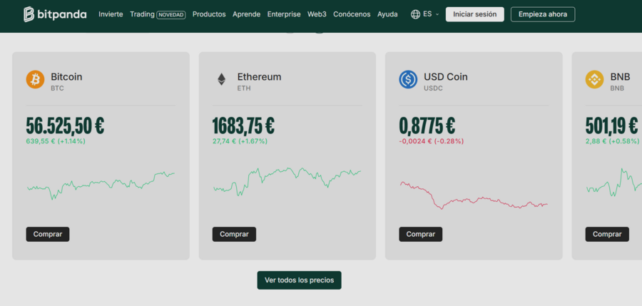The image size is (642, 306).
Task: Click Comprar on the USD Coin card
Action: [x=420, y=234]
